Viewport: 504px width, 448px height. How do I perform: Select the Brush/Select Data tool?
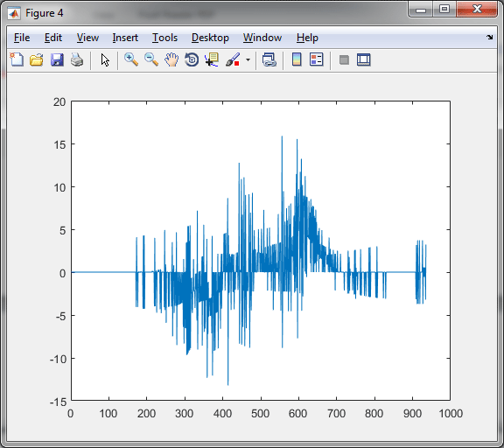tap(233, 59)
